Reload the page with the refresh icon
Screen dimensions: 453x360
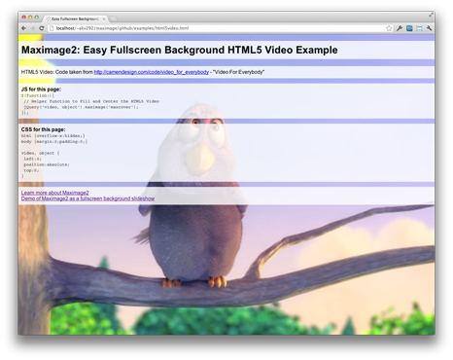tap(42, 28)
